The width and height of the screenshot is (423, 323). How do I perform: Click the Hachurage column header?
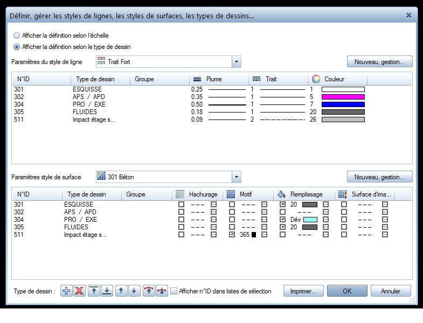click(x=197, y=194)
